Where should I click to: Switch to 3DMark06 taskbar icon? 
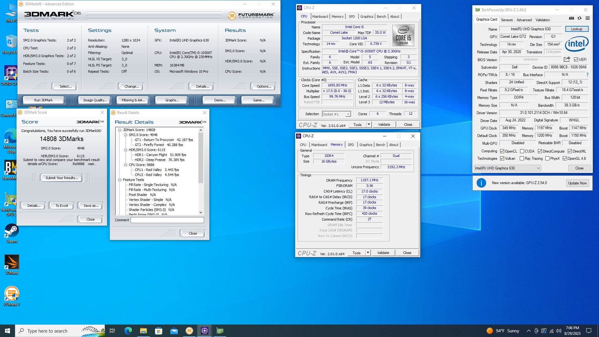pos(189,331)
